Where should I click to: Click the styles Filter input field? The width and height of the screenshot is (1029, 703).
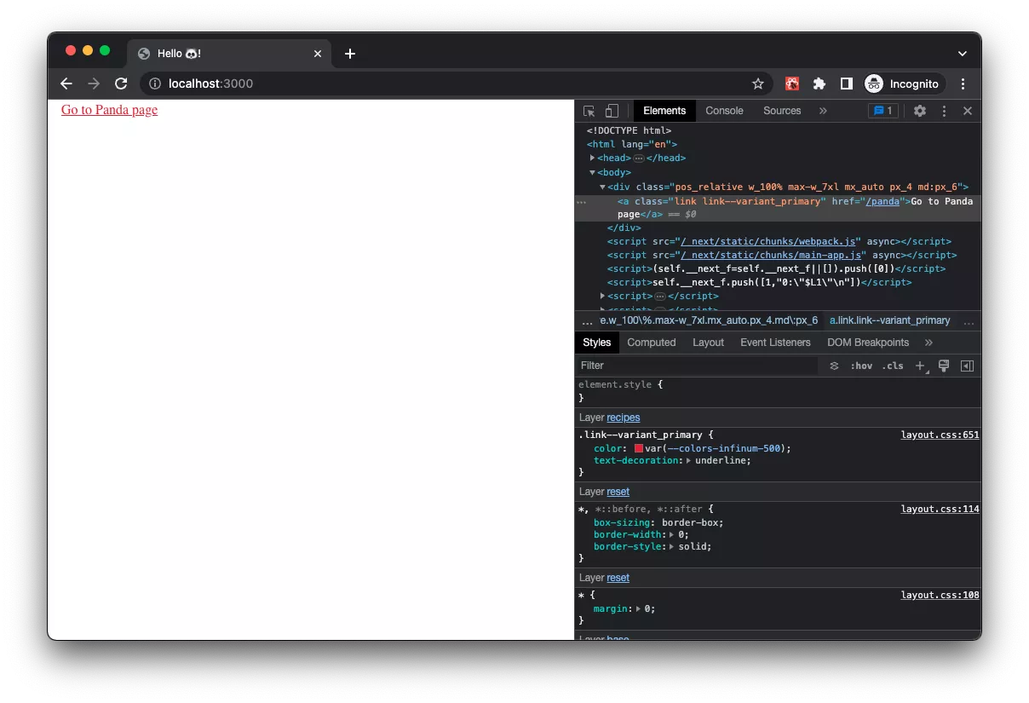[696, 366]
